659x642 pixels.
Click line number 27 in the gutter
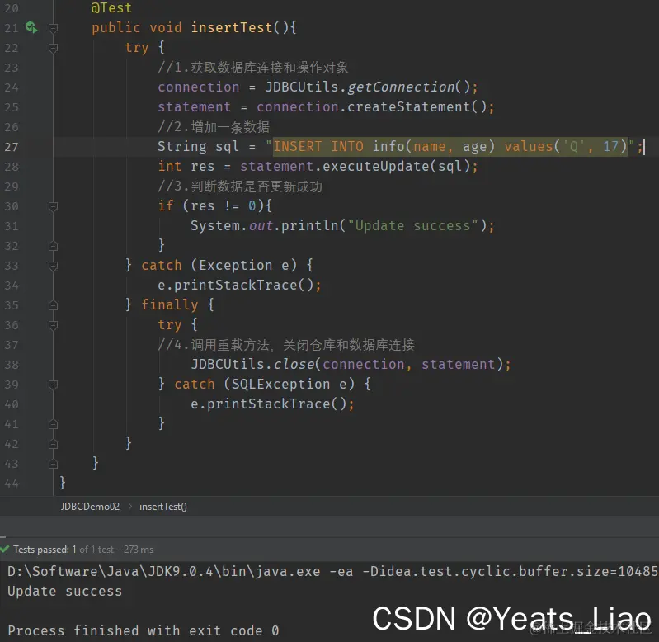pos(12,147)
